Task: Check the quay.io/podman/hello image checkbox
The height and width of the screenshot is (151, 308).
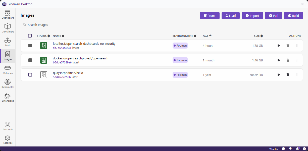Action: (x=30, y=75)
